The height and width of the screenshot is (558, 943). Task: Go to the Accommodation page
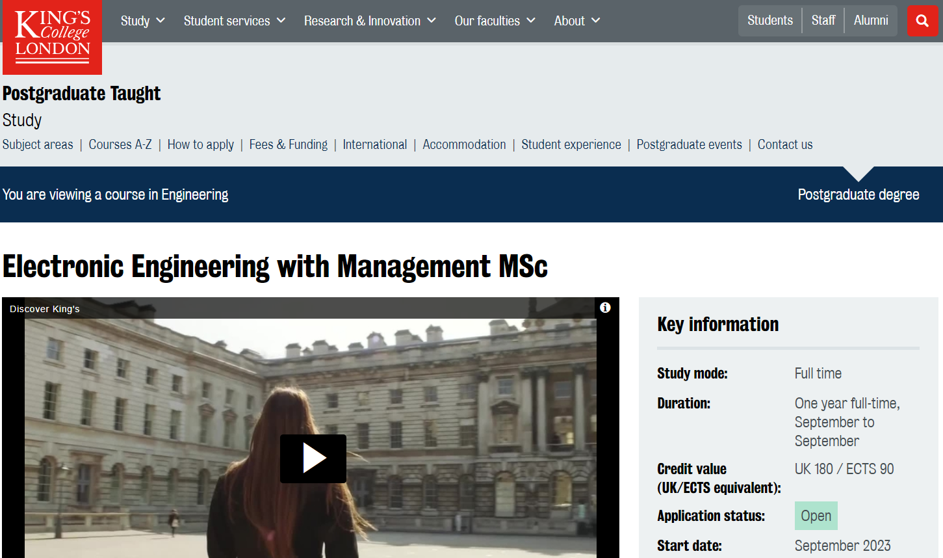click(464, 144)
